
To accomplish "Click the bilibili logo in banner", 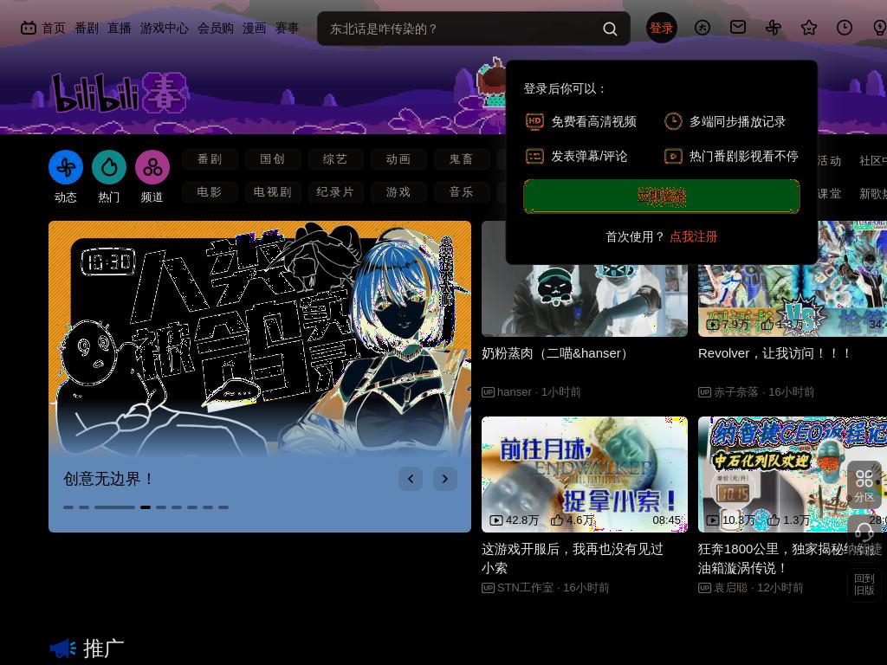I will [119, 93].
